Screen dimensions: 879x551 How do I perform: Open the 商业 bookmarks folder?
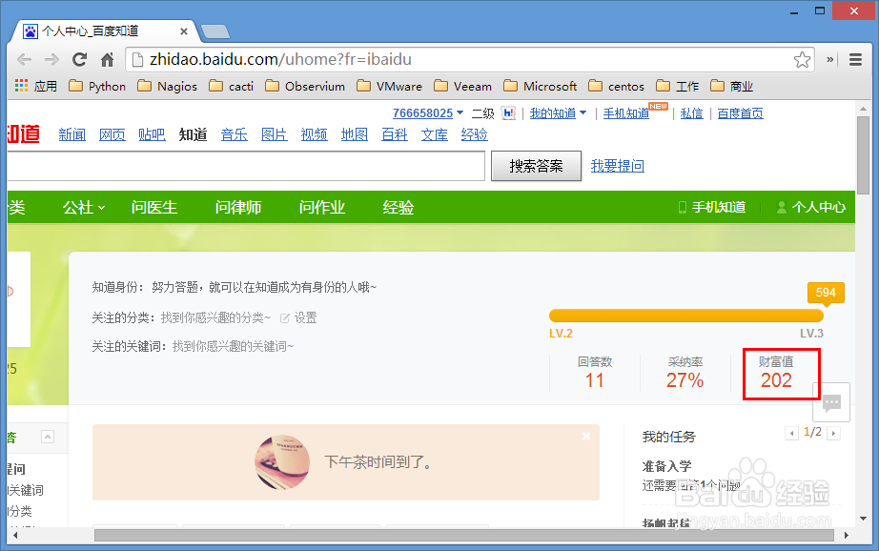click(731, 86)
